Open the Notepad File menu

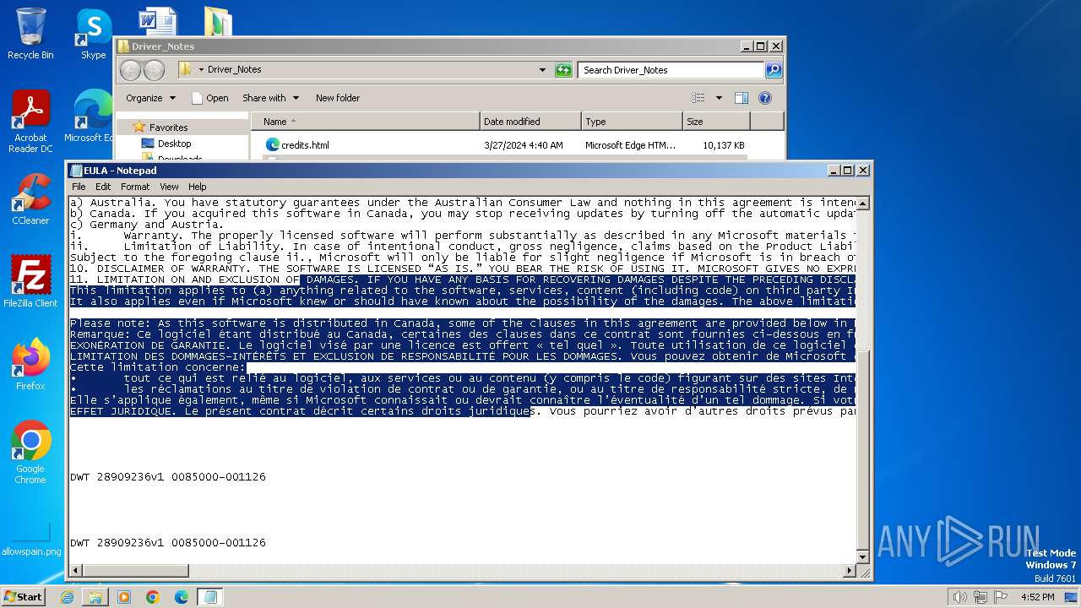[x=79, y=187]
